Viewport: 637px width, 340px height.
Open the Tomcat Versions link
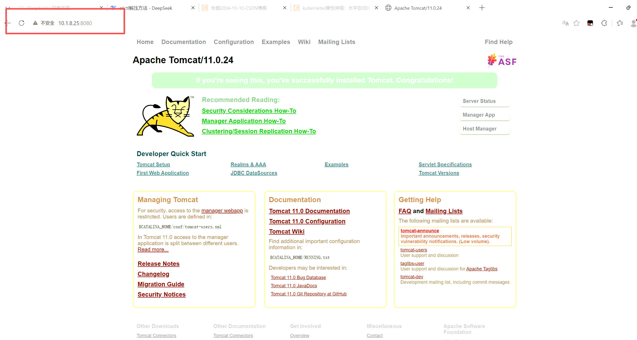click(439, 173)
